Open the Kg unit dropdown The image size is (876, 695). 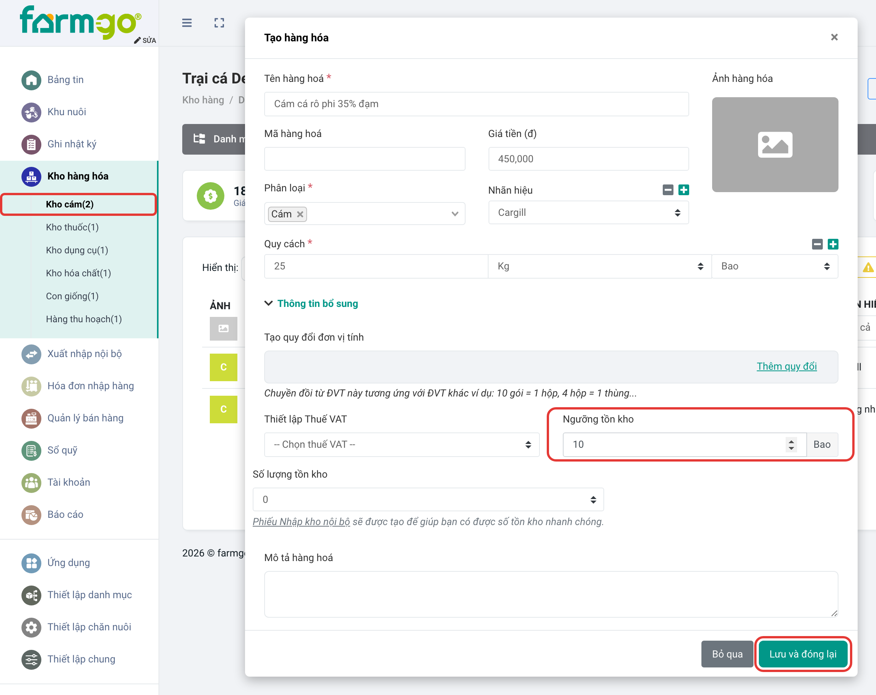coord(599,266)
